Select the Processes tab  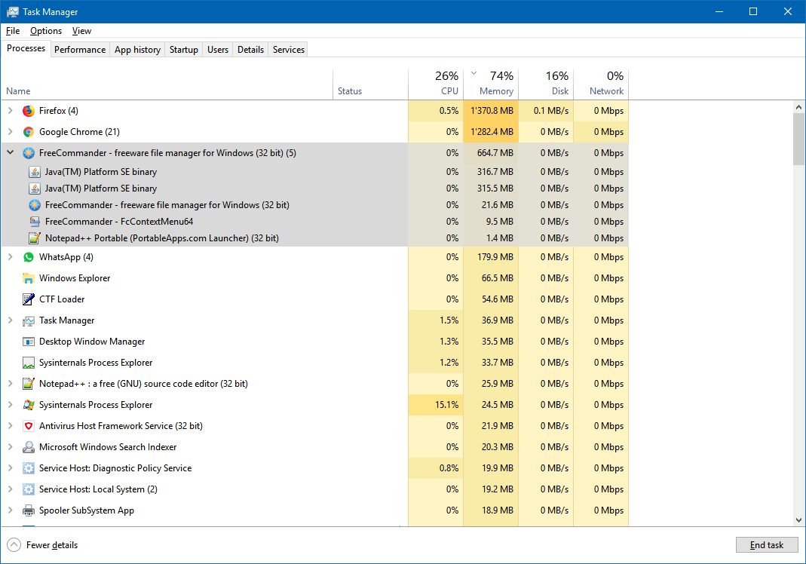click(x=26, y=48)
